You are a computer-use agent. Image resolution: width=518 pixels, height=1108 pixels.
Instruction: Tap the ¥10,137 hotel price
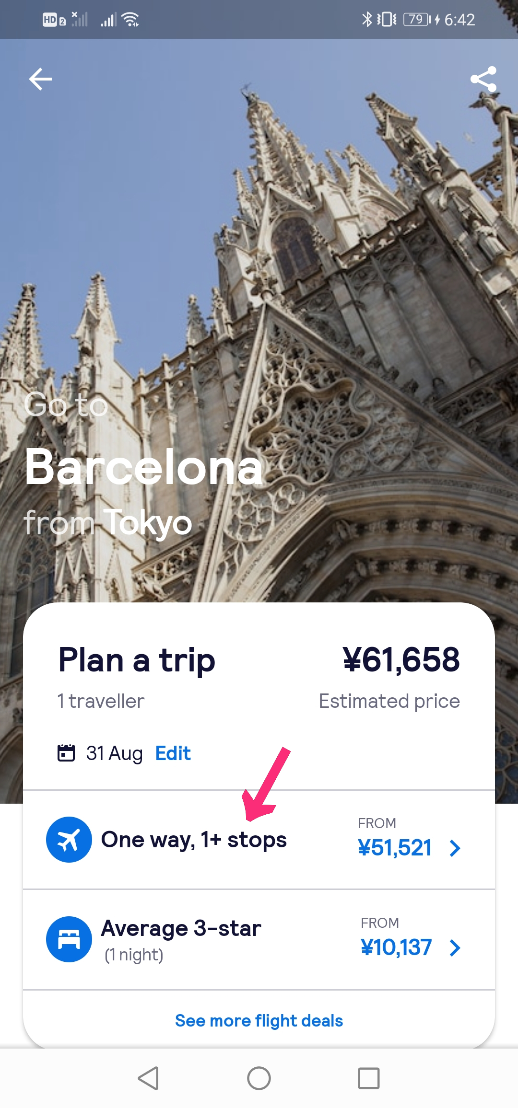point(396,947)
